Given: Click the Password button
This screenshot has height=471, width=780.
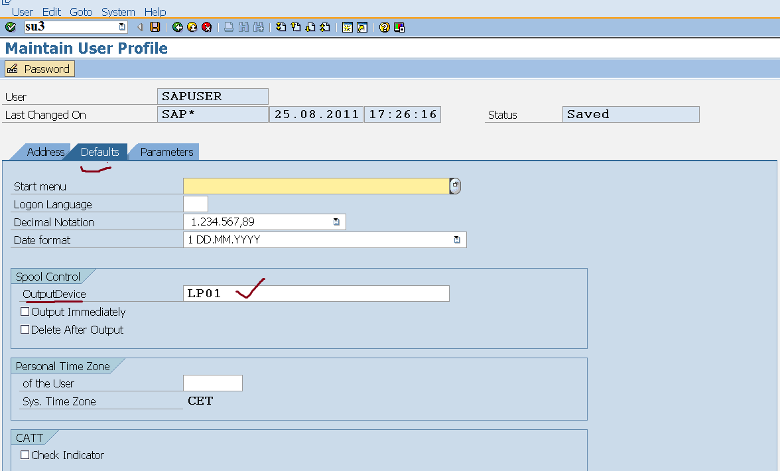Looking at the screenshot, I should [39, 68].
